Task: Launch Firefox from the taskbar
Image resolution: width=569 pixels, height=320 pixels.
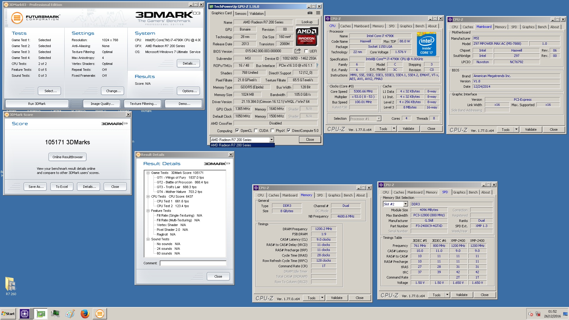Action: click(x=85, y=313)
